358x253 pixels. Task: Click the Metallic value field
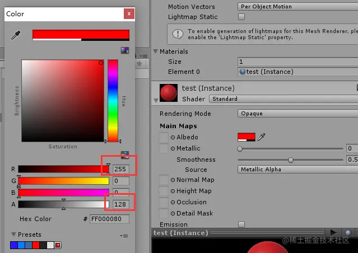pyautogui.click(x=352, y=148)
